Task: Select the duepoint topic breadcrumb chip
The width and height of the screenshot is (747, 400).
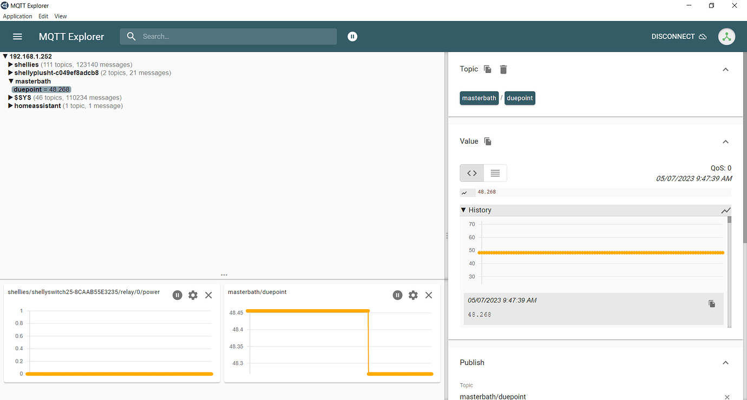Action: 520,98
